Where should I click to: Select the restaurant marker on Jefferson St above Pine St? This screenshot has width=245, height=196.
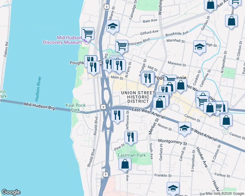point(131,137)
